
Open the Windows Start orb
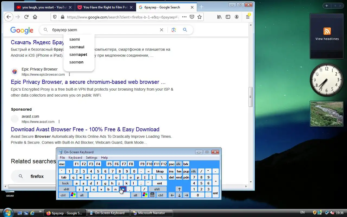8,212
